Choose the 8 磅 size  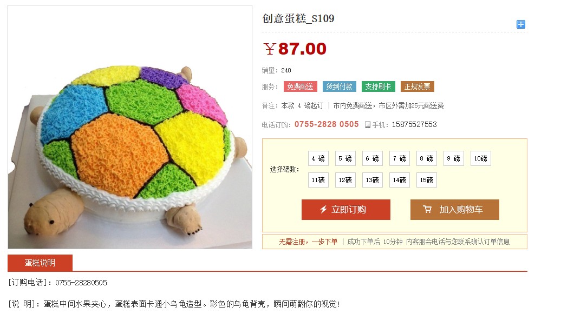[426, 158]
